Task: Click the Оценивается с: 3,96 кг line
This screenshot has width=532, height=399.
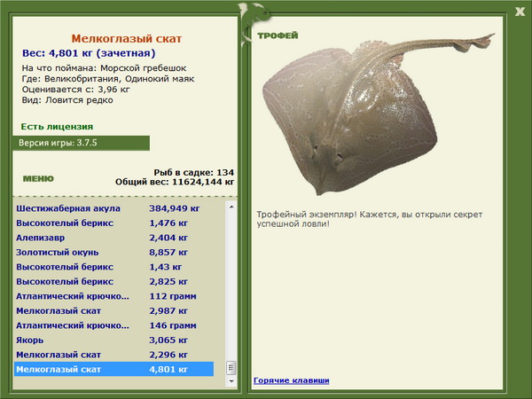Action: pyautogui.click(x=76, y=90)
